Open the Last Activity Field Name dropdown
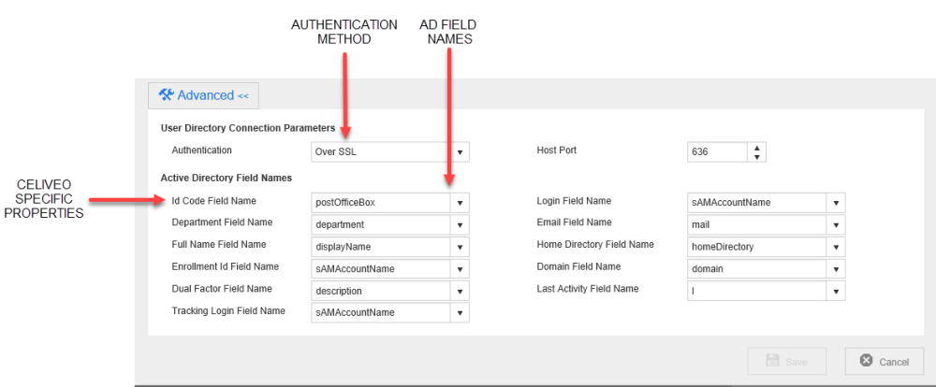This screenshot has height=387, width=936. 836,291
